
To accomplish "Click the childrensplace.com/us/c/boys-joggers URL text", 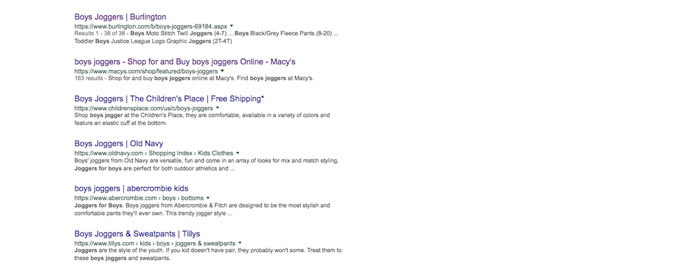I will [144, 108].
